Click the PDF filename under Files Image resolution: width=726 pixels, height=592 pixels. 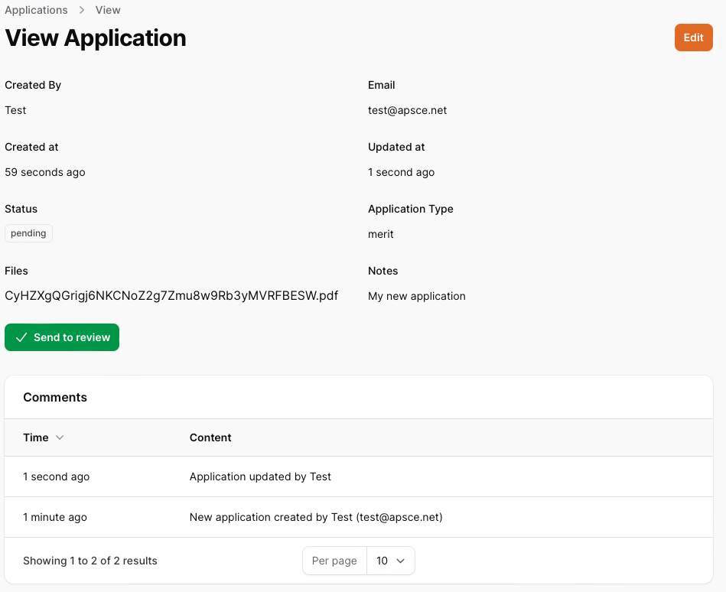pyautogui.click(x=171, y=295)
